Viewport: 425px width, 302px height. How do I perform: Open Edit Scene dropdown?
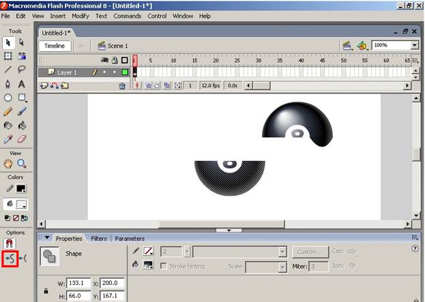[347, 46]
